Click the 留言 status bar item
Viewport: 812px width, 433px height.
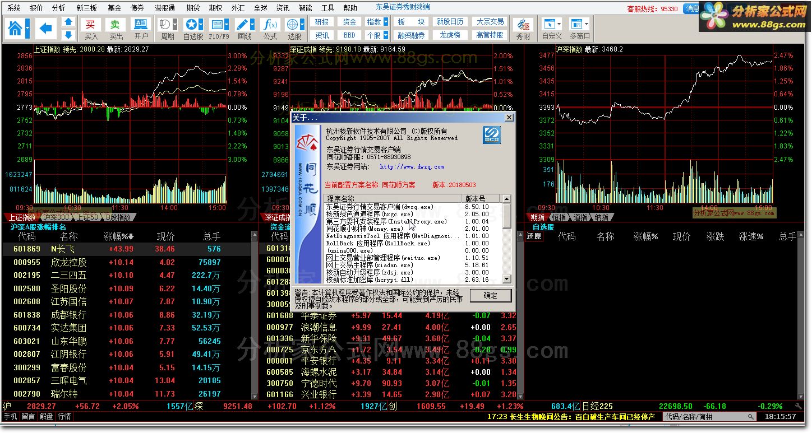coord(29,417)
